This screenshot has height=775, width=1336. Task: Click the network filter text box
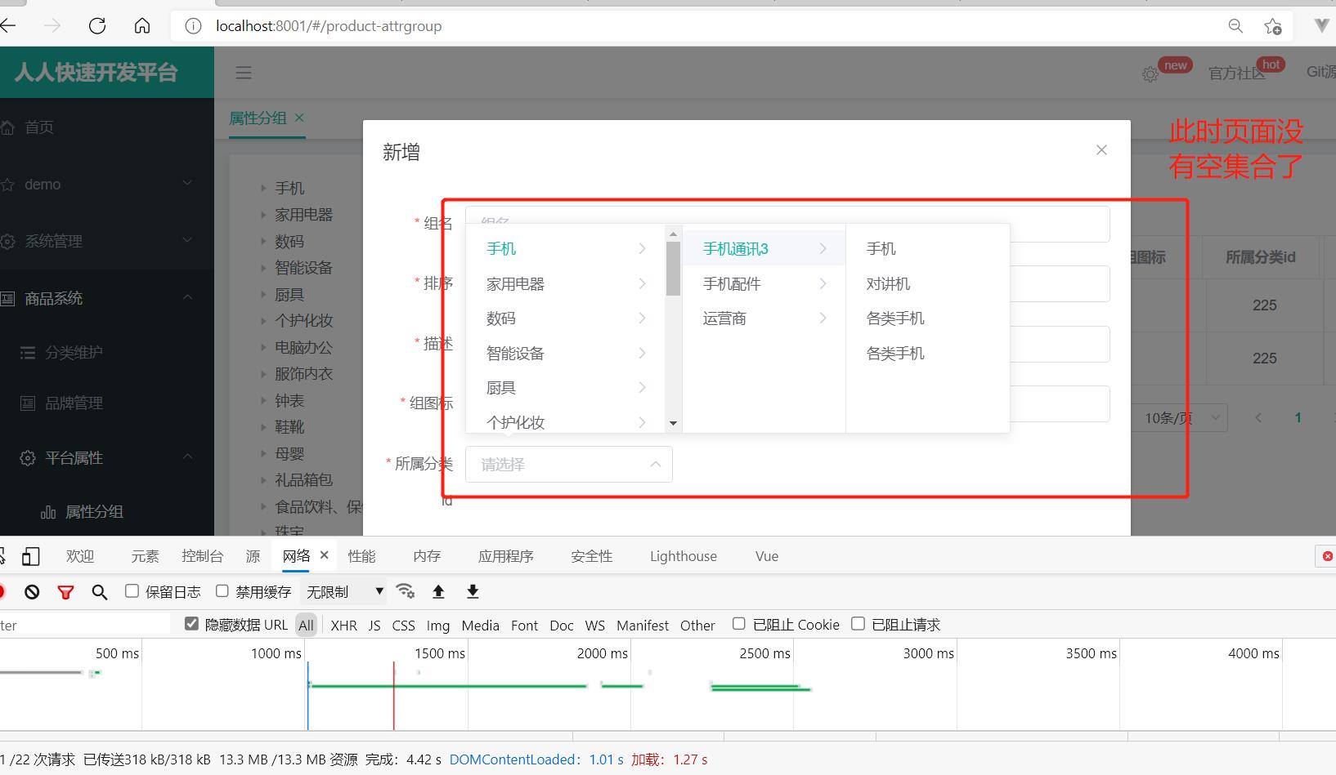85,625
